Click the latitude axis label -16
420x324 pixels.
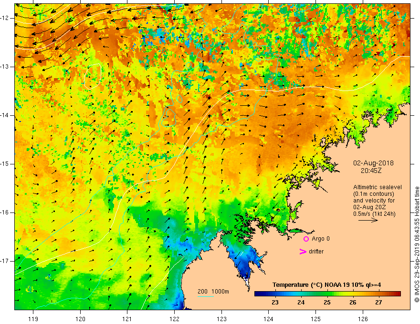coord(5,213)
